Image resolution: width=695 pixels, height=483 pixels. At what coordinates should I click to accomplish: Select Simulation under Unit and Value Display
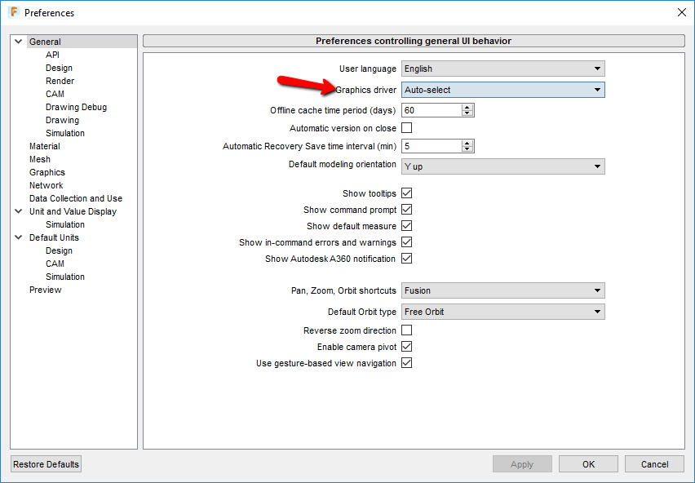(65, 224)
